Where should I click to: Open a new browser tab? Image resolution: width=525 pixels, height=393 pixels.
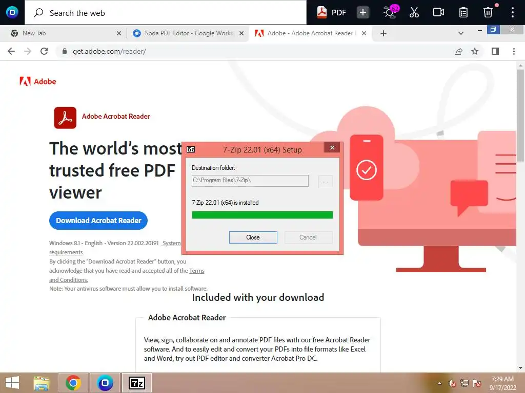point(383,33)
